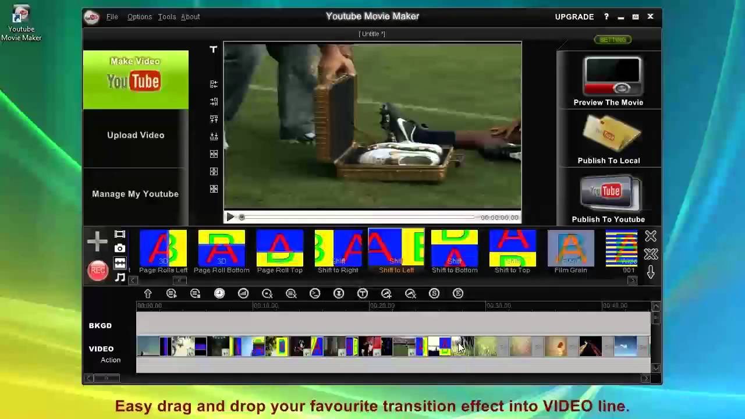The image size is (745, 419).
Task: Click the 00:30.00 timeline ruler mark
Action: coord(498,306)
